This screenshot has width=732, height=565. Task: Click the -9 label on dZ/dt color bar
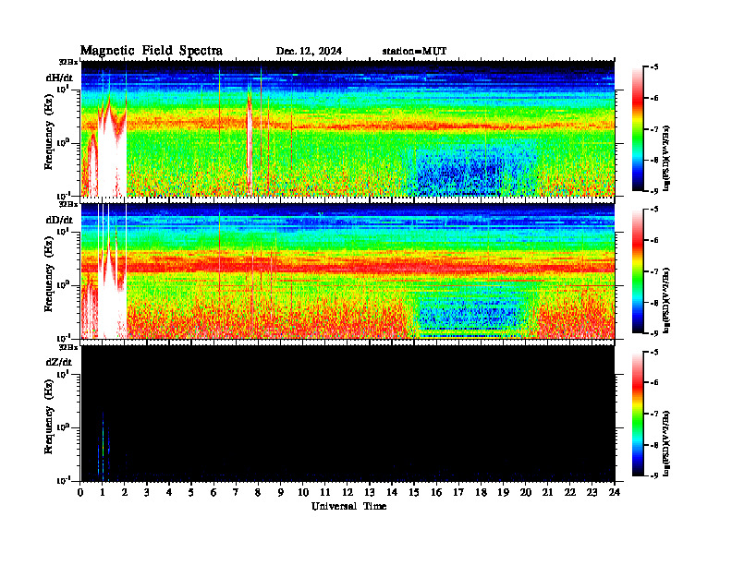pyautogui.click(x=654, y=476)
